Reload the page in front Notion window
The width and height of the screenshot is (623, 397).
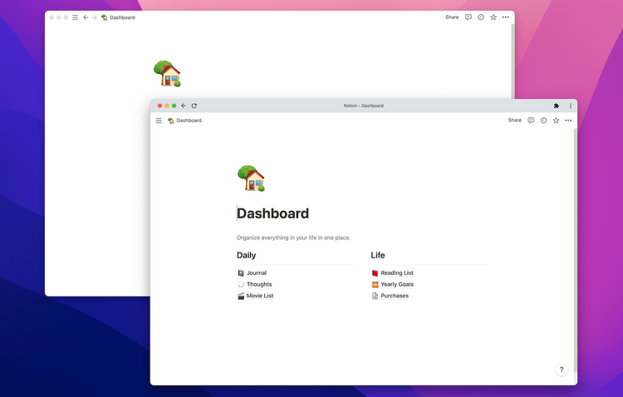(194, 105)
